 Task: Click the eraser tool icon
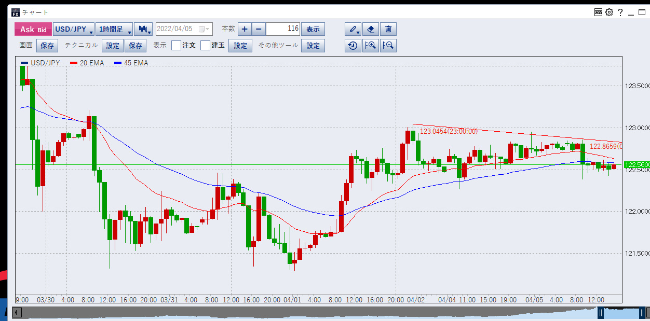[371, 29]
